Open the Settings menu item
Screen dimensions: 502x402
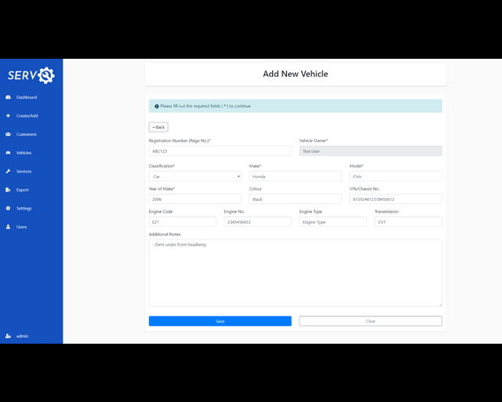pyautogui.click(x=24, y=208)
